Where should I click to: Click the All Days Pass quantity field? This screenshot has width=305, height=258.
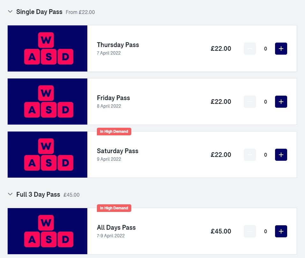tap(265, 231)
